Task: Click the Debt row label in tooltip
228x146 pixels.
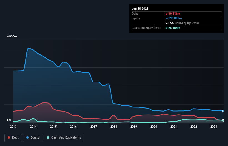Action: pyautogui.click(x=135, y=14)
